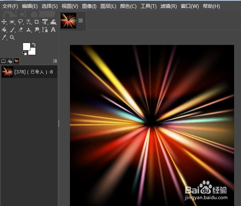Open the 滤镜(R) menu
Screen dimensions: 241x206
pos(169,6)
